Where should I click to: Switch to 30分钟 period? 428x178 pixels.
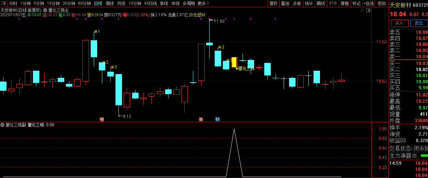[69, 3]
